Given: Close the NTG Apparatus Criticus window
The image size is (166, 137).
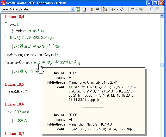Looking at the screenshot, I should click(x=161, y=3).
